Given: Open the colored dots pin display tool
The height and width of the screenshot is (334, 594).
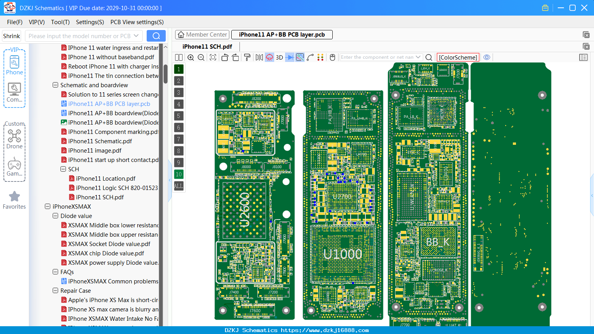Looking at the screenshot, I should click(x=321, y=57).
